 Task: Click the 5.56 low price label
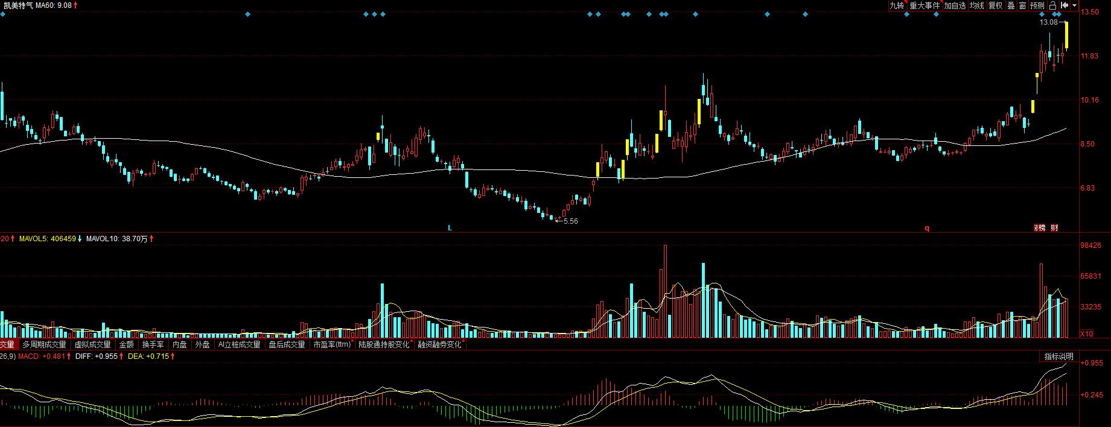570,221
